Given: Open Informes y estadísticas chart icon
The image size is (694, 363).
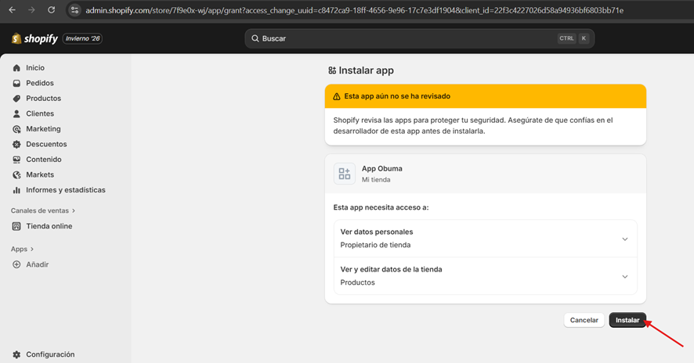Looking at the screenshot, I should pos(17,190).
